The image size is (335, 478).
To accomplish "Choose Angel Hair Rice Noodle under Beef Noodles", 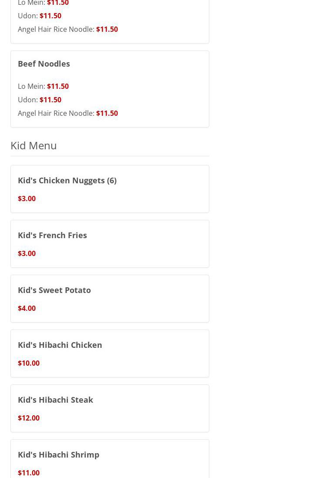I will (67, 113).
